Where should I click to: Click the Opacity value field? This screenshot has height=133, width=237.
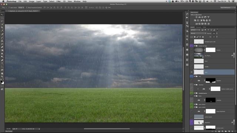[x=214, y=33]
